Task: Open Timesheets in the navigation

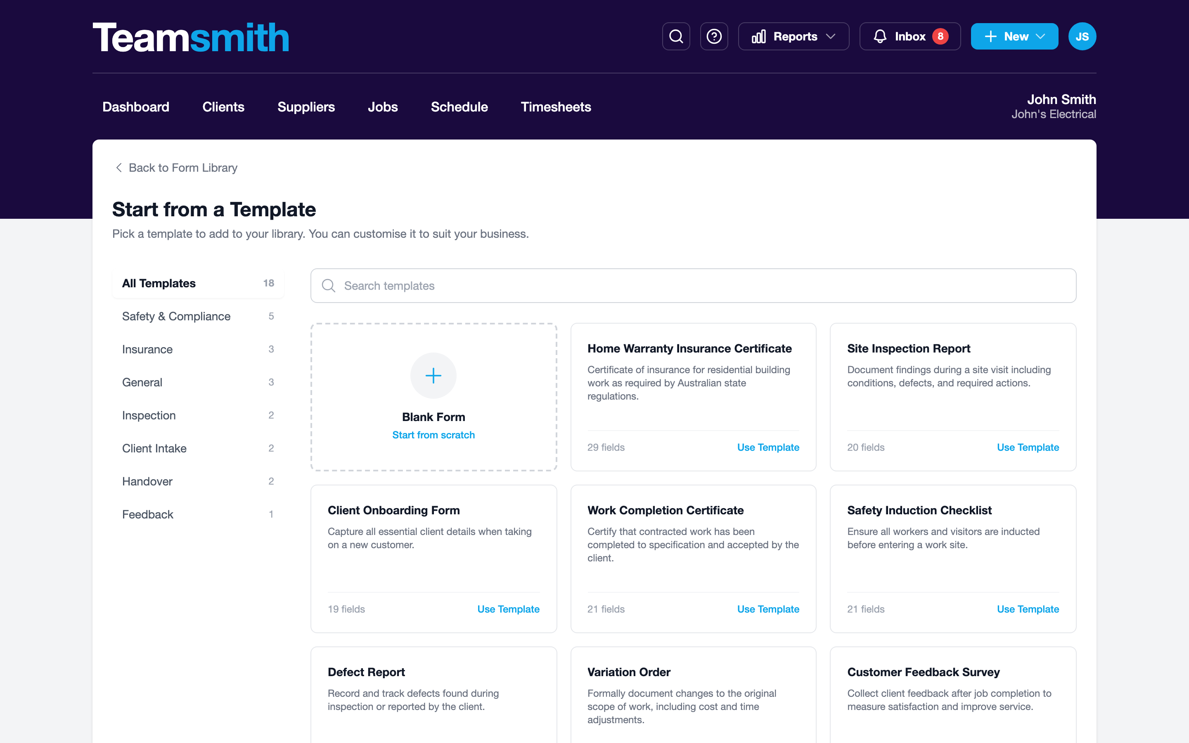Action: pos(556,106)
